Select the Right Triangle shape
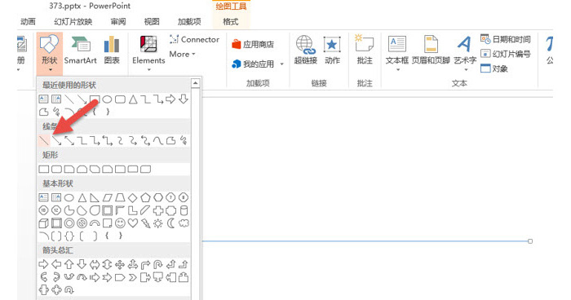Viewport: 571px width, 300px height. click(x=95, y=198)
